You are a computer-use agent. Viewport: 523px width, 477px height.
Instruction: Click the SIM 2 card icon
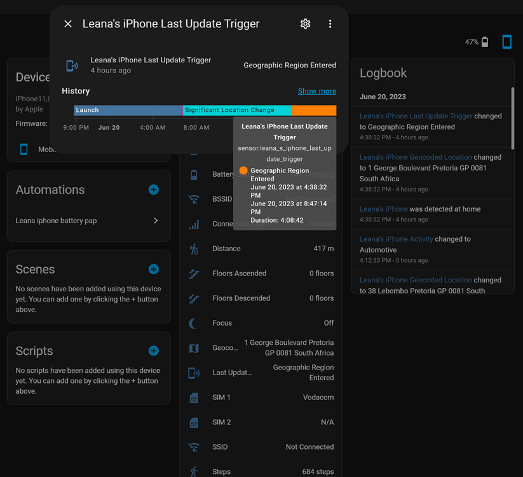194,422
